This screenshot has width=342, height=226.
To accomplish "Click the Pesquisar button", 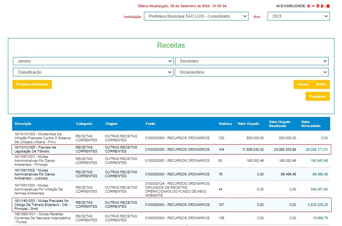I will (317, 96).
